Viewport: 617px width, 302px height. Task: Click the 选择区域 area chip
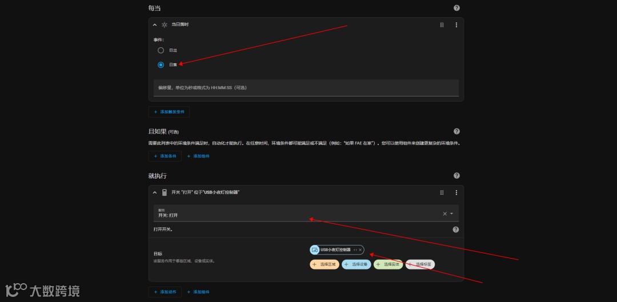[324, 265]
